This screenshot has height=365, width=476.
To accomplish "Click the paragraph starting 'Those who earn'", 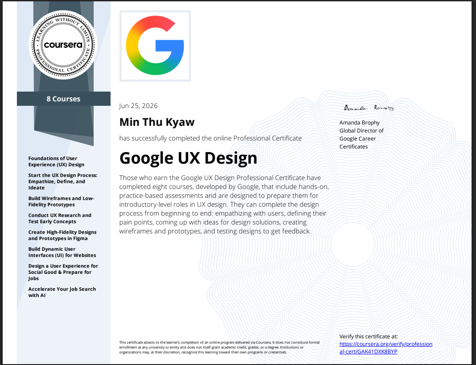I will pos(224,204).
